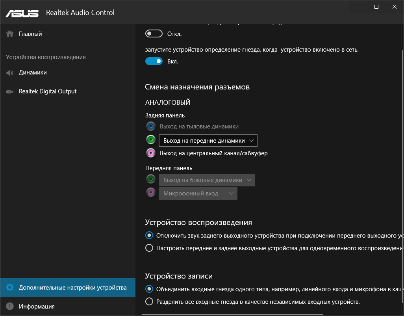This screenshot has height=316, width=404.
Task: Open the Динамики playback device page
Action: click(x=33, y=72)
